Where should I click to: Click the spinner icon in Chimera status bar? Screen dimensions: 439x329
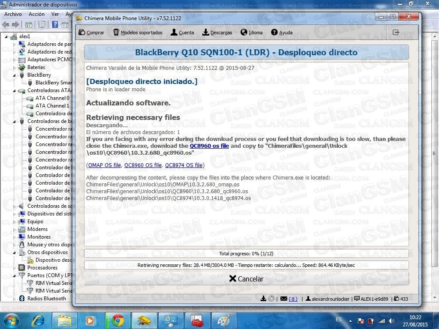coord(271,299)
